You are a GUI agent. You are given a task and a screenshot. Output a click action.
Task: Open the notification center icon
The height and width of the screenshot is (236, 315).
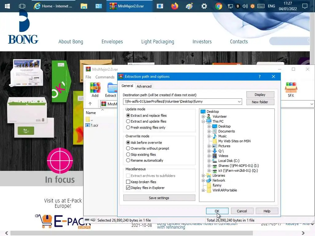click(x=305, y=6)
